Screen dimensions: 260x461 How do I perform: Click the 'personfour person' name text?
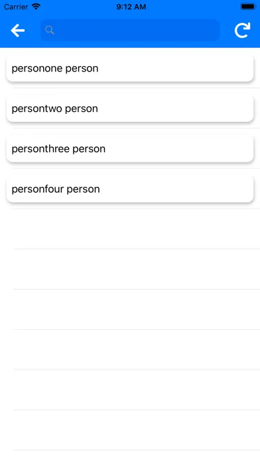pos(56,189)
